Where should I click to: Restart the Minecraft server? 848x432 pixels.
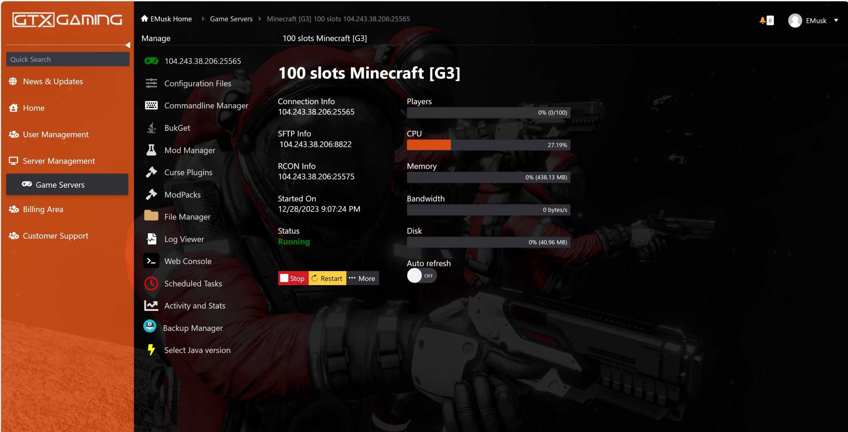click(327, 278)
